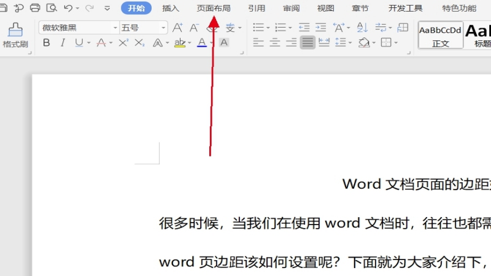
Task: Toggle italic formatting
Action: point(62,42)
